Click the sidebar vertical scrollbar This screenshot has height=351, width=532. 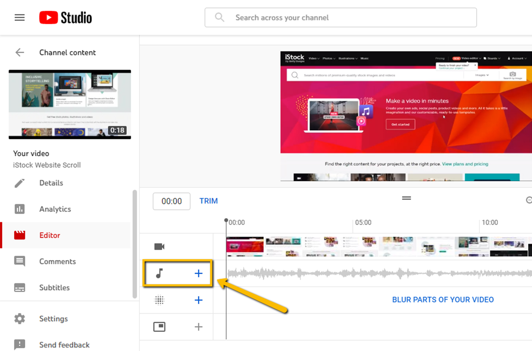(x=135, y=244)
